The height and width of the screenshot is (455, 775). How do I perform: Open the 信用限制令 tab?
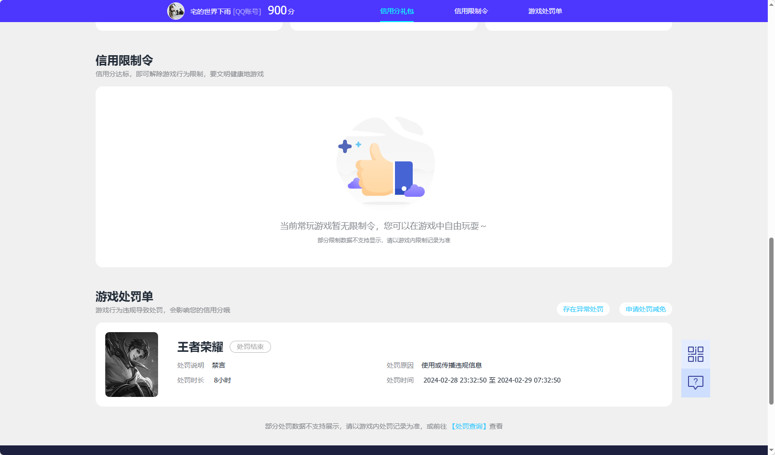click(471, 11)
